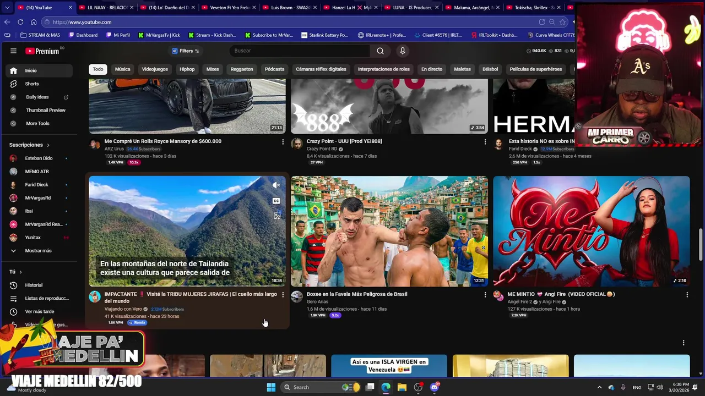Show hidden system tray icons chevron
The height and width of the screenshot is (396, 705).
pos(599,387)
